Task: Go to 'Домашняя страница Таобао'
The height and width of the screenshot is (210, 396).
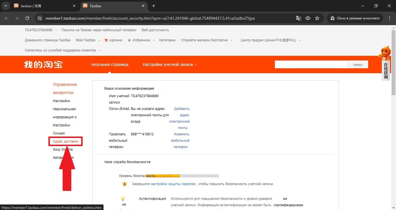Action: coord(48,40)
